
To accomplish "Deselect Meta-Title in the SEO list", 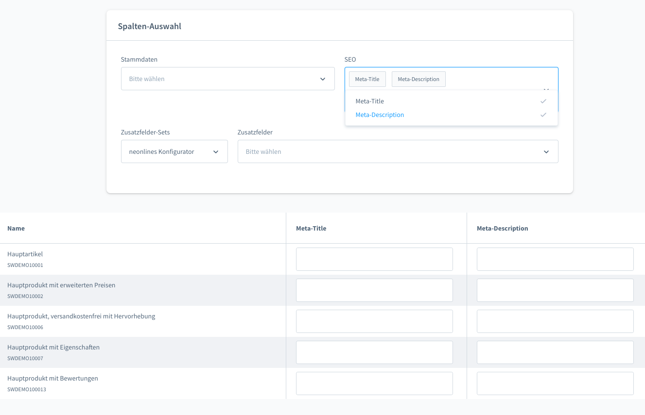I will click(x=370, y=101).
